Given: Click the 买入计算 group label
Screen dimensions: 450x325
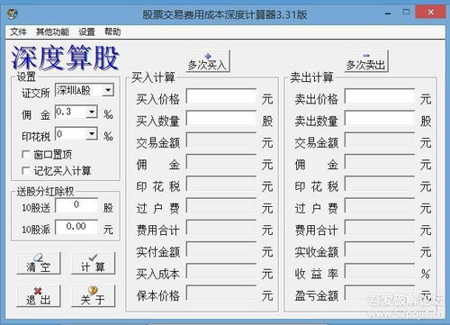Looking at the screenshot, I should 153,77.
